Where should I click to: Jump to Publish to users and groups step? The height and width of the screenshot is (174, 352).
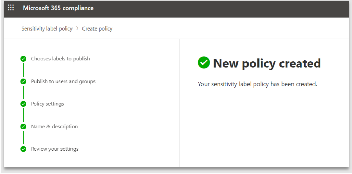[x=63, y=81]
